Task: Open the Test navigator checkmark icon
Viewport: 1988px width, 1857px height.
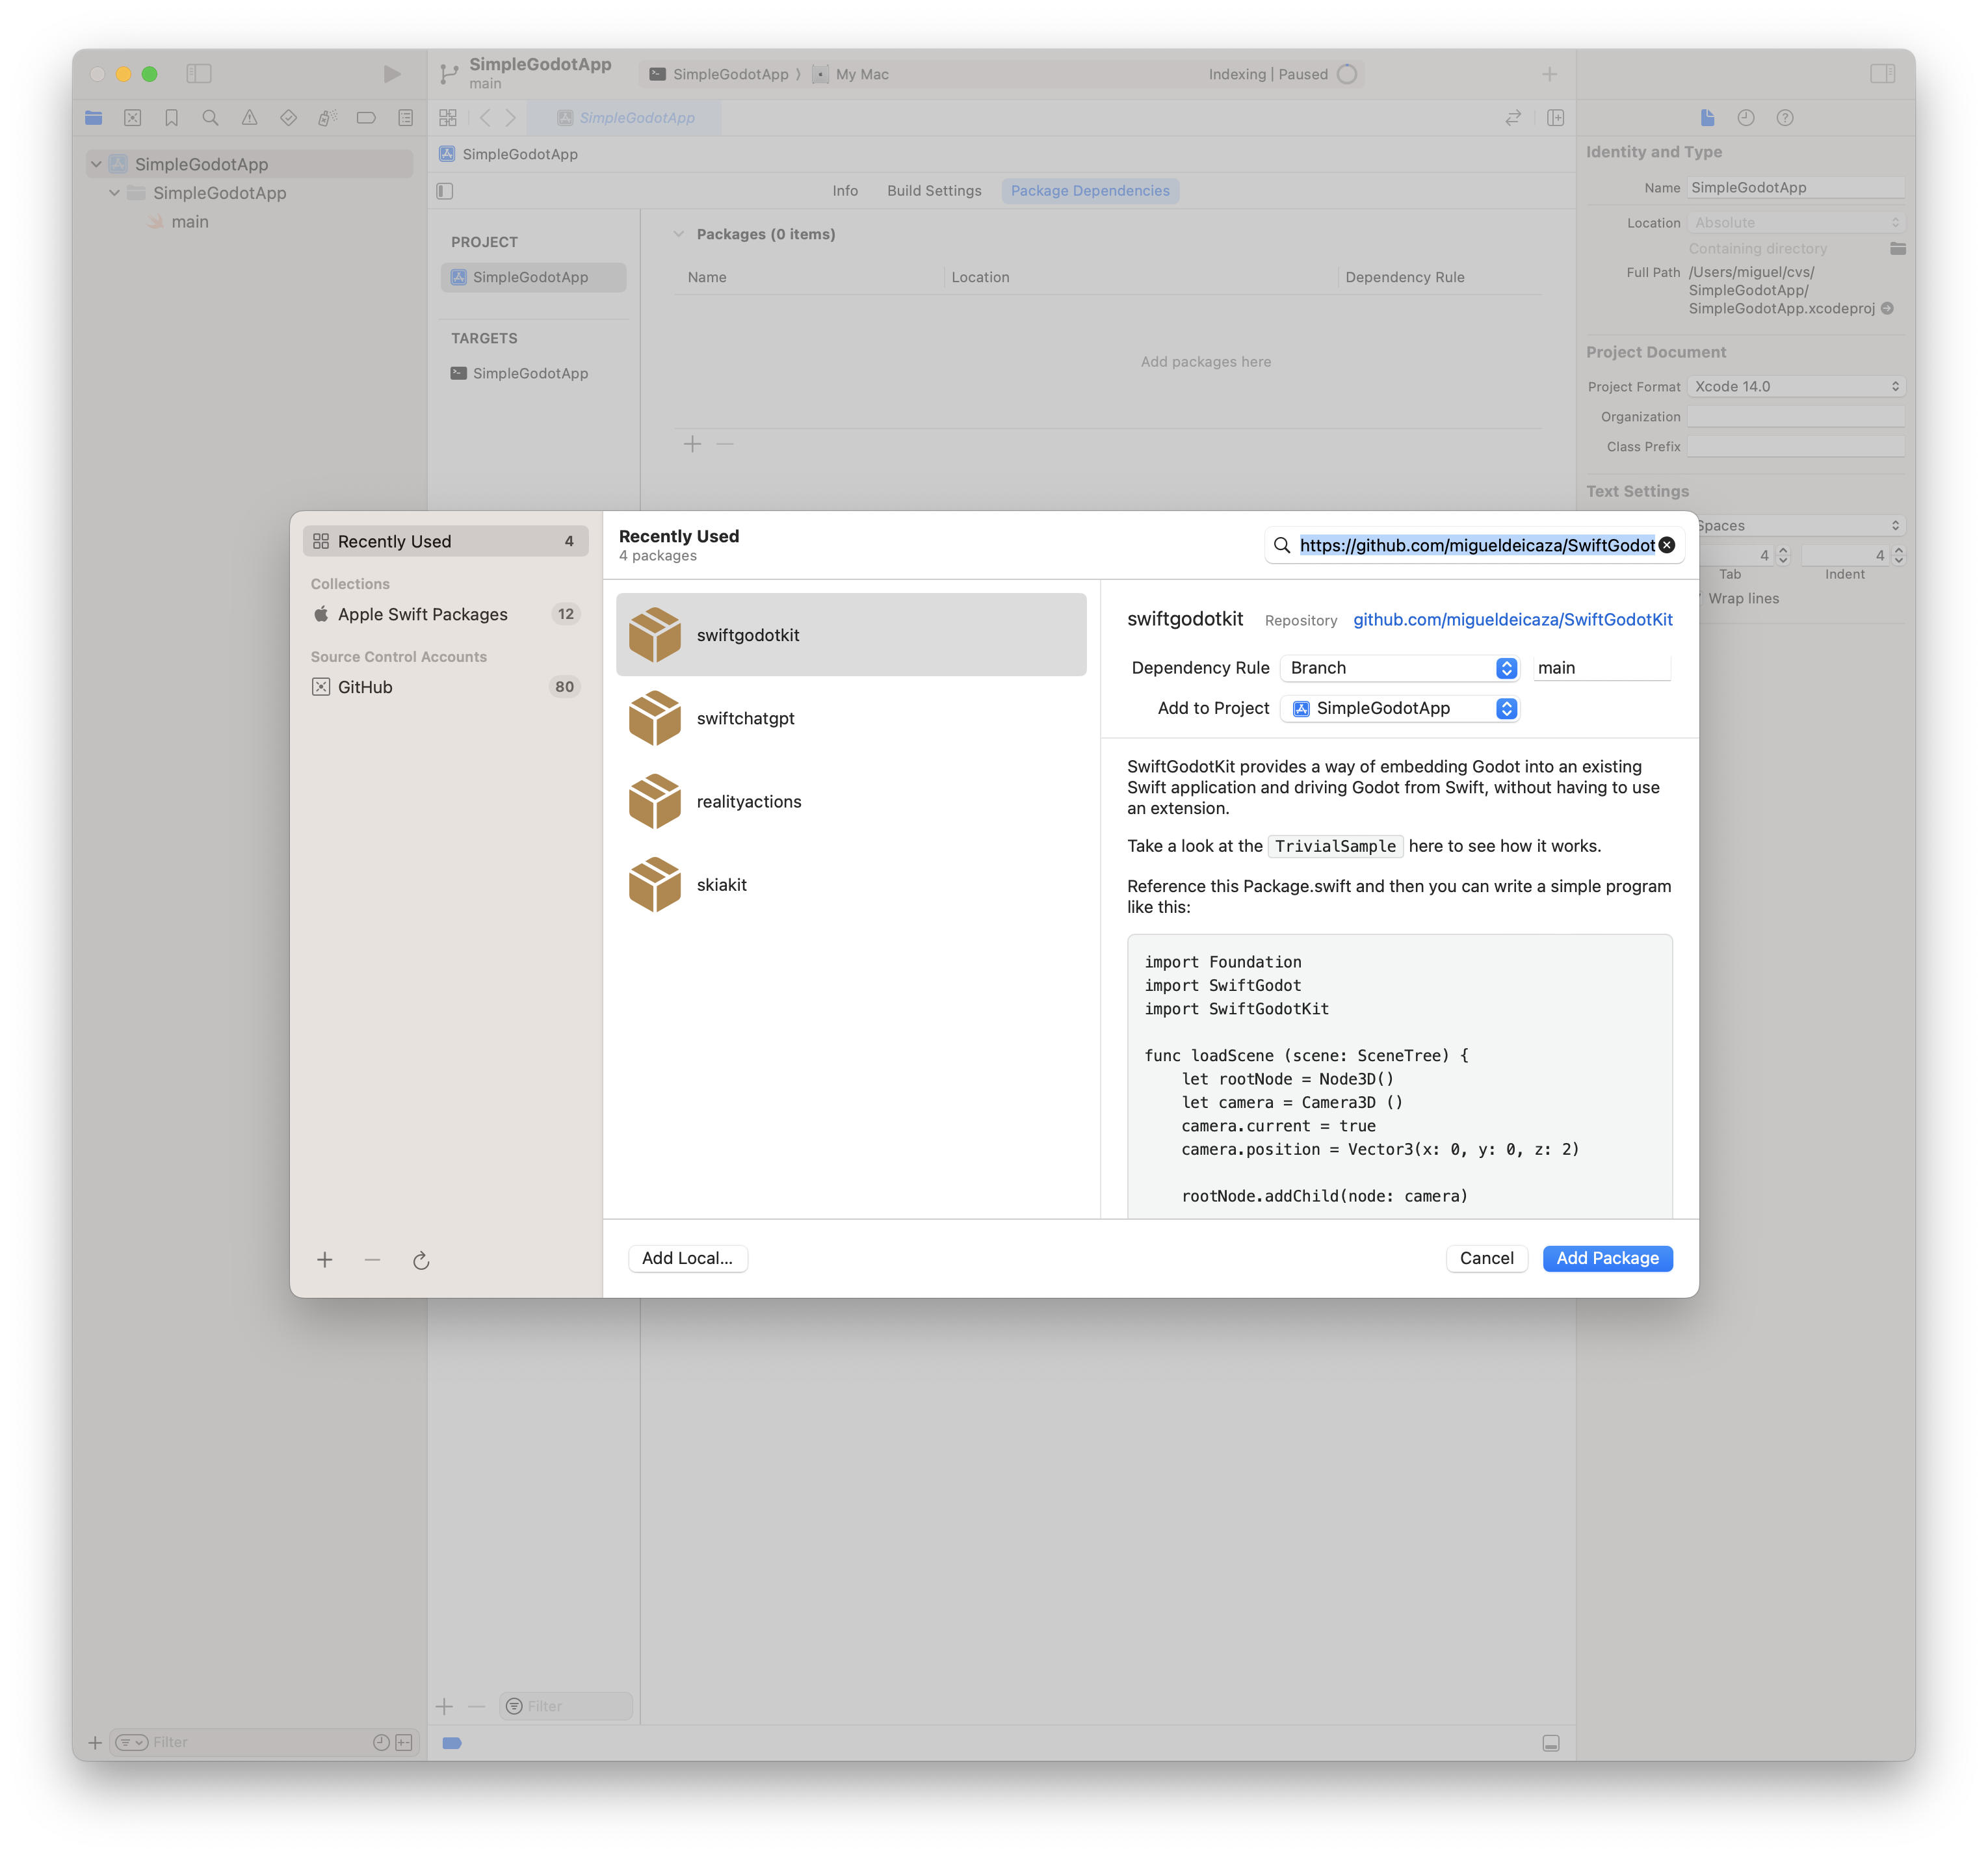Action: [x=288, y=117]
